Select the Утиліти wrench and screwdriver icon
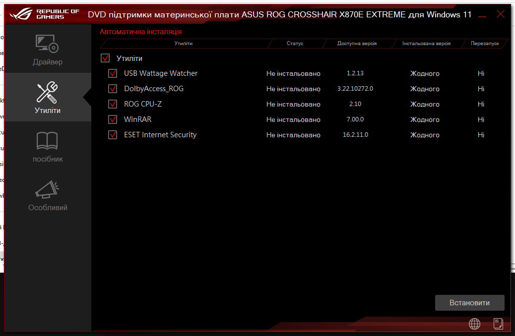515x336 pixels. click(x=47, y=92)
